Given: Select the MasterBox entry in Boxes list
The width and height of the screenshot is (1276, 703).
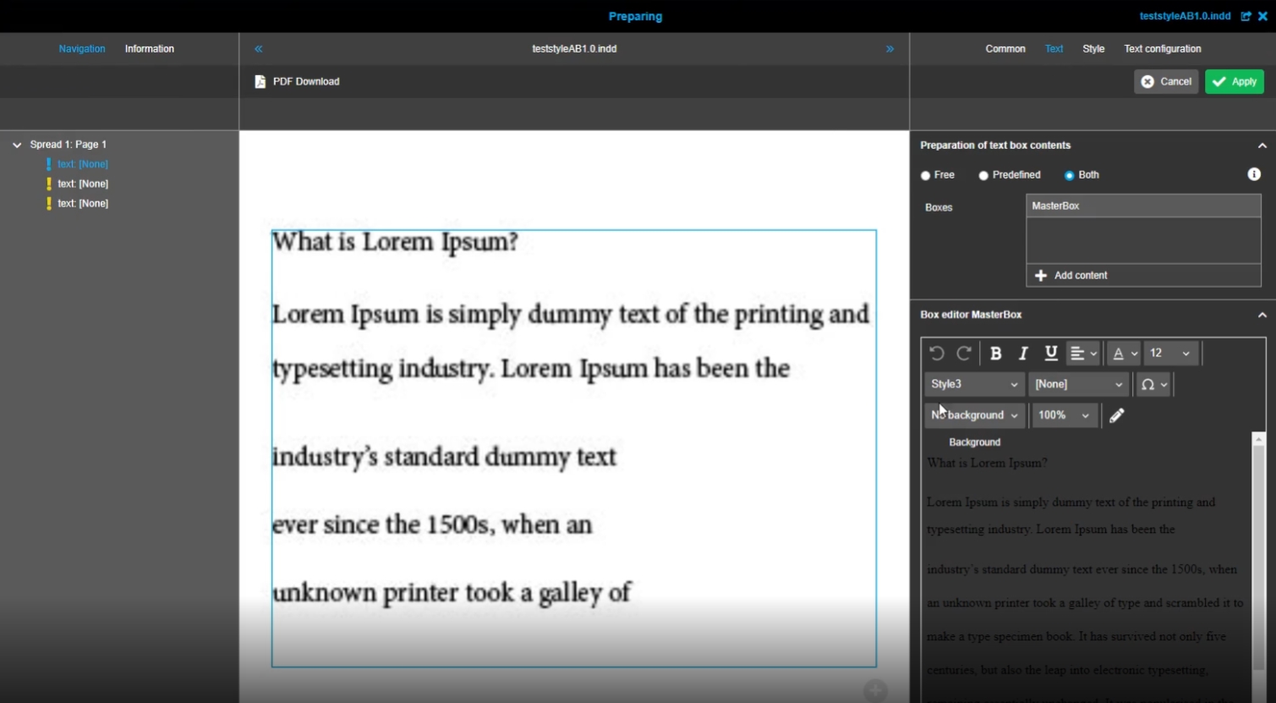Looking at the screenshot, I should 1142,206.
